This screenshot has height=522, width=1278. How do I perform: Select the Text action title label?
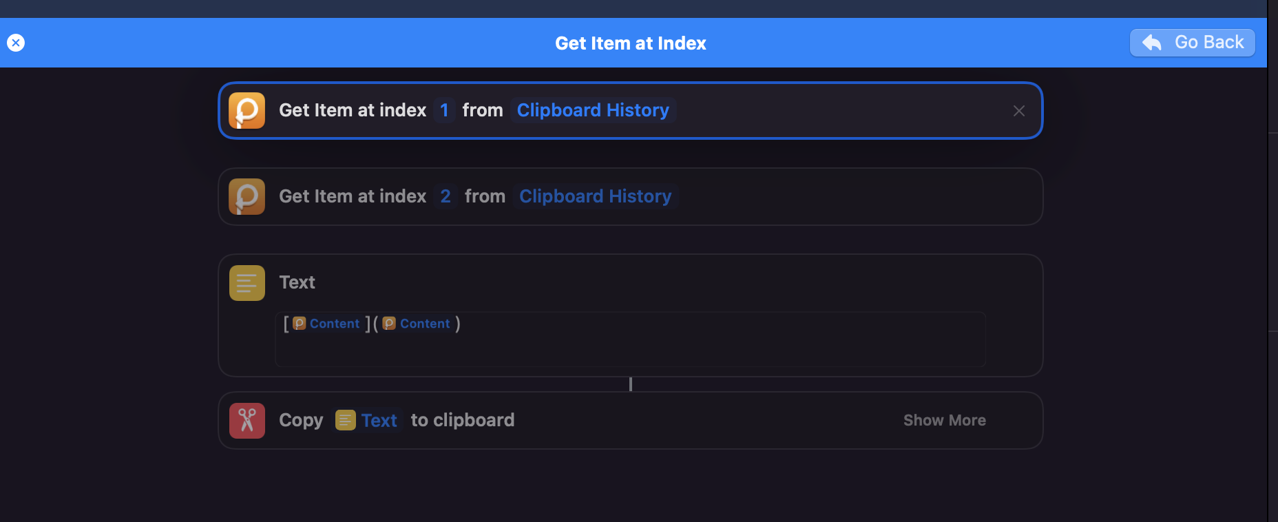click(297, 282)
